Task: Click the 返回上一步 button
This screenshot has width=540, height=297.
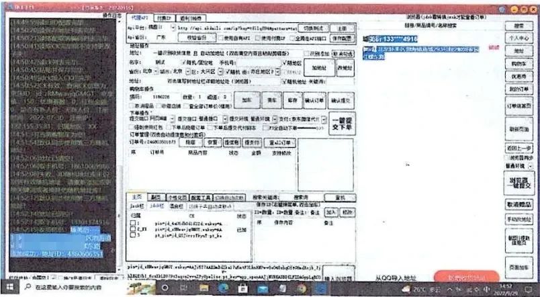Action: point(519,148)
